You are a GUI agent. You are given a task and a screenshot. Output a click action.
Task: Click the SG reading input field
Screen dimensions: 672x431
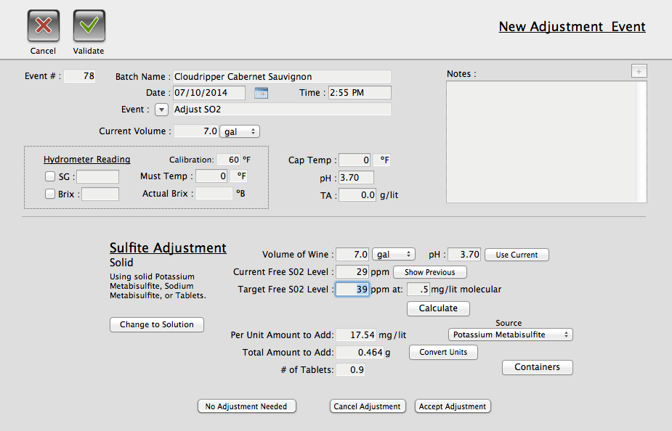[98, 176]
